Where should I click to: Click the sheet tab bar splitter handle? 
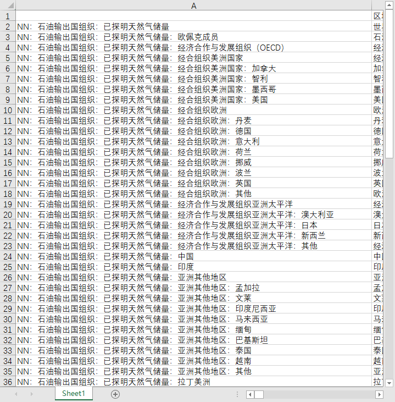pos(237,394)
